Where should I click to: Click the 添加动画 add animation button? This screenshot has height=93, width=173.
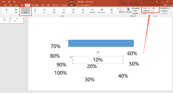click(128, 11)
